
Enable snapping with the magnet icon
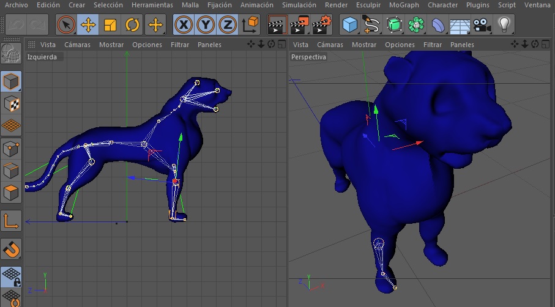[x=11, y=249]
